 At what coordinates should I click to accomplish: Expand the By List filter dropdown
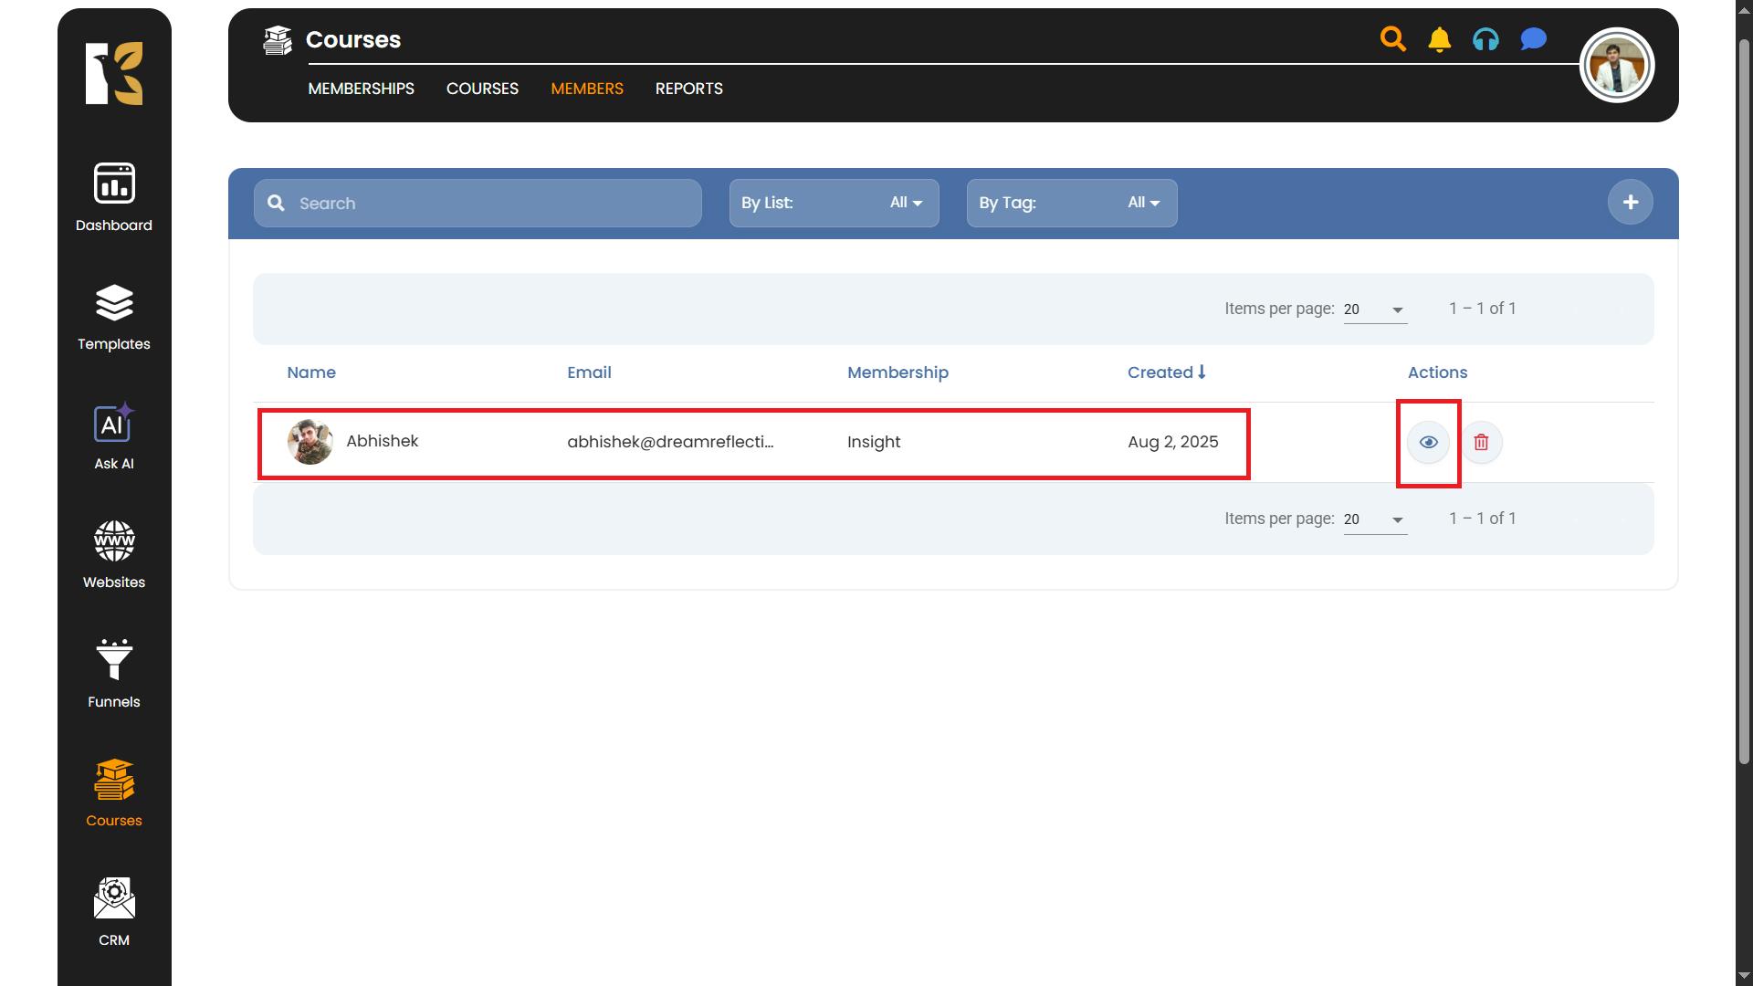(x=834, y=203)
